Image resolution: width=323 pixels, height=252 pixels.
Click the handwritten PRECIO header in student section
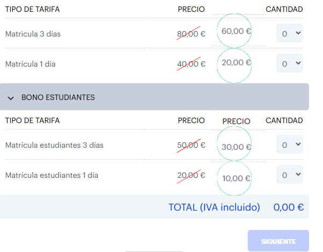click(236, 121)
